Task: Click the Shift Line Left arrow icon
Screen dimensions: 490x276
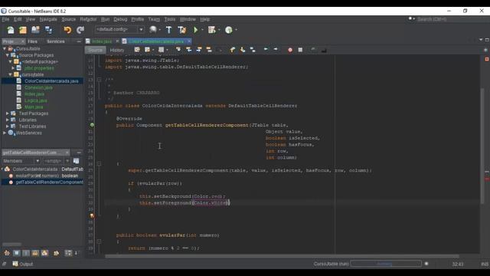Action: [x=266, y=49]
